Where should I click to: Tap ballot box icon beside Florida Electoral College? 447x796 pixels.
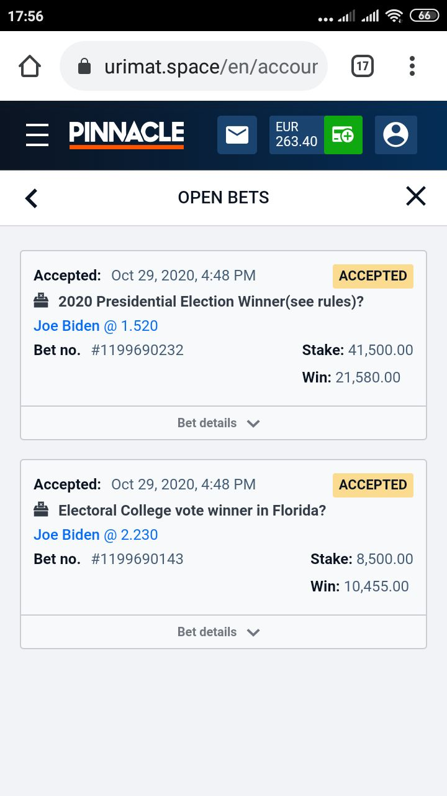41,510
